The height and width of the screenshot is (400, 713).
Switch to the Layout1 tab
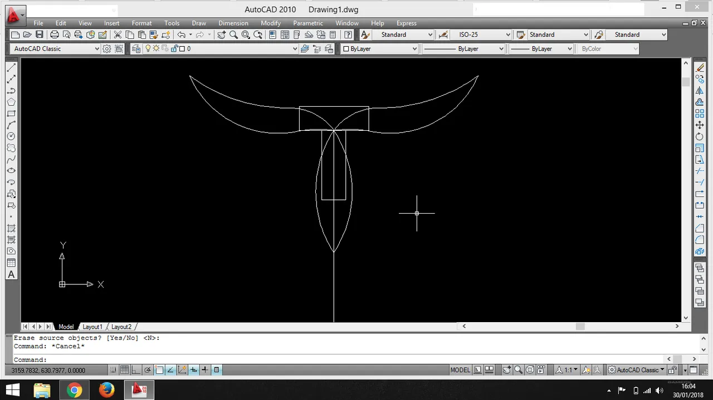[x=92, y=327]
